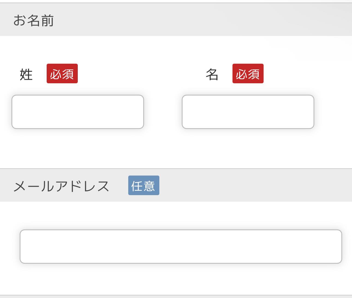Tap the required tag next to 姓
352x298 pixels.
(x=62, y=73)
